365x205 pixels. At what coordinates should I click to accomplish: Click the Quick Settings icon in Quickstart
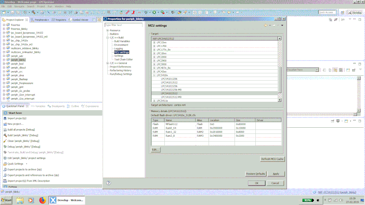coord(5,164)
